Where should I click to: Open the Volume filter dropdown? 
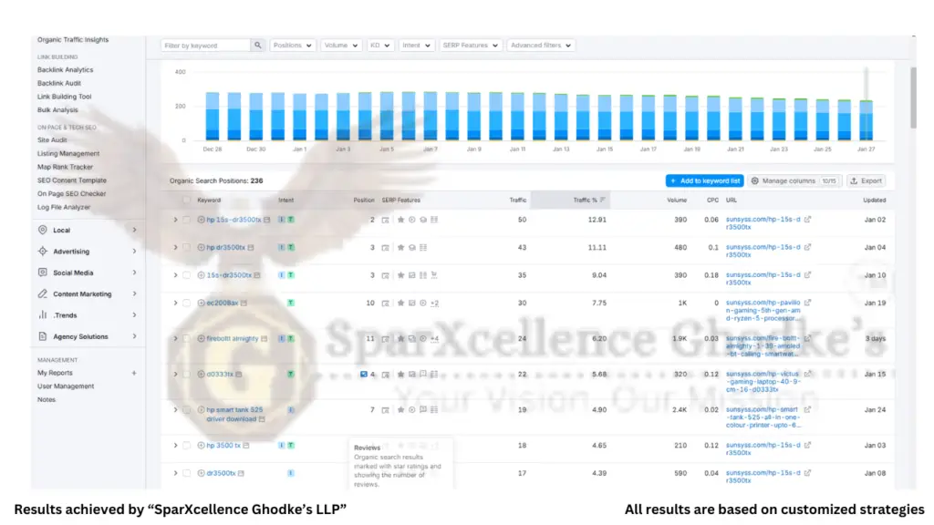(x=341, y=46)
